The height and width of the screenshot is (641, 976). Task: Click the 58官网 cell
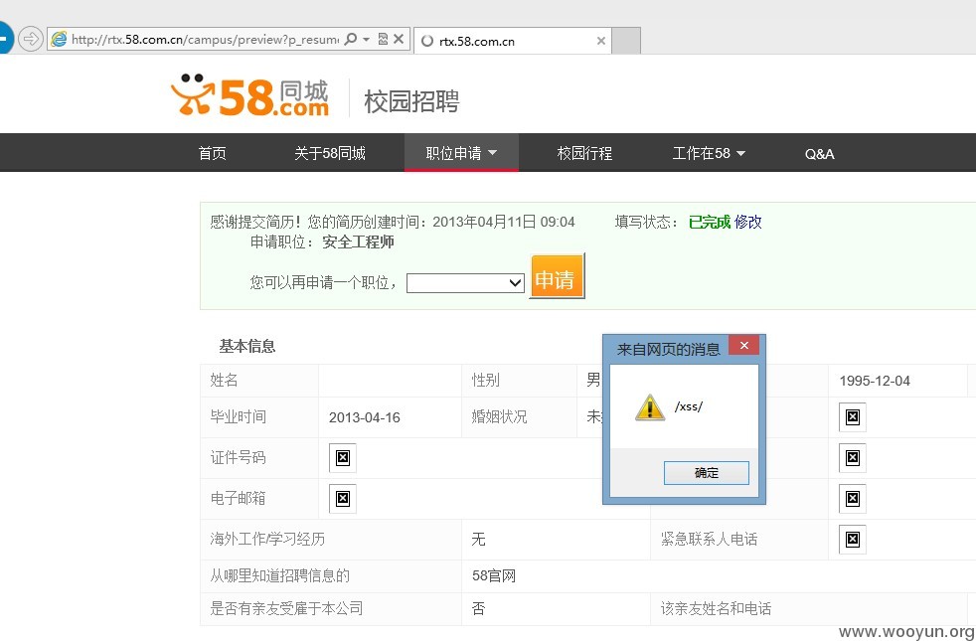tap(494, 575)
